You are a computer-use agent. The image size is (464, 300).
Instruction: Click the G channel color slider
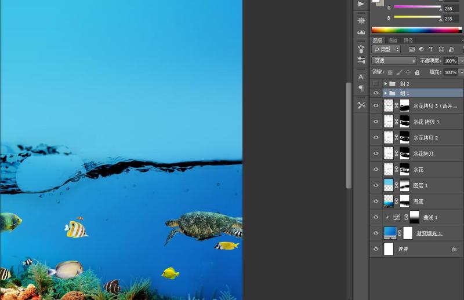click(418, 8)
